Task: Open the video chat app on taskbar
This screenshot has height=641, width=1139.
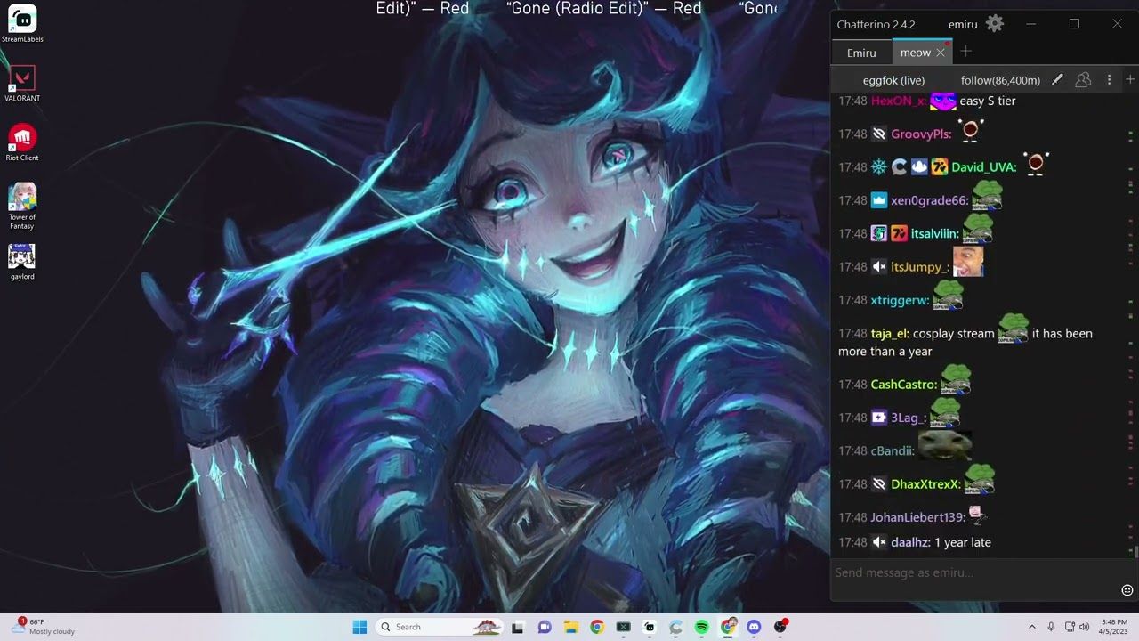Action: click(x=545, y=627)
